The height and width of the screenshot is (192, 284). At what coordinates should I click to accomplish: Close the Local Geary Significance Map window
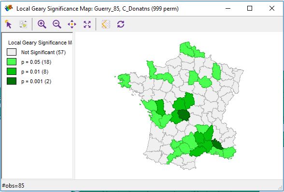tap(271, 8)
